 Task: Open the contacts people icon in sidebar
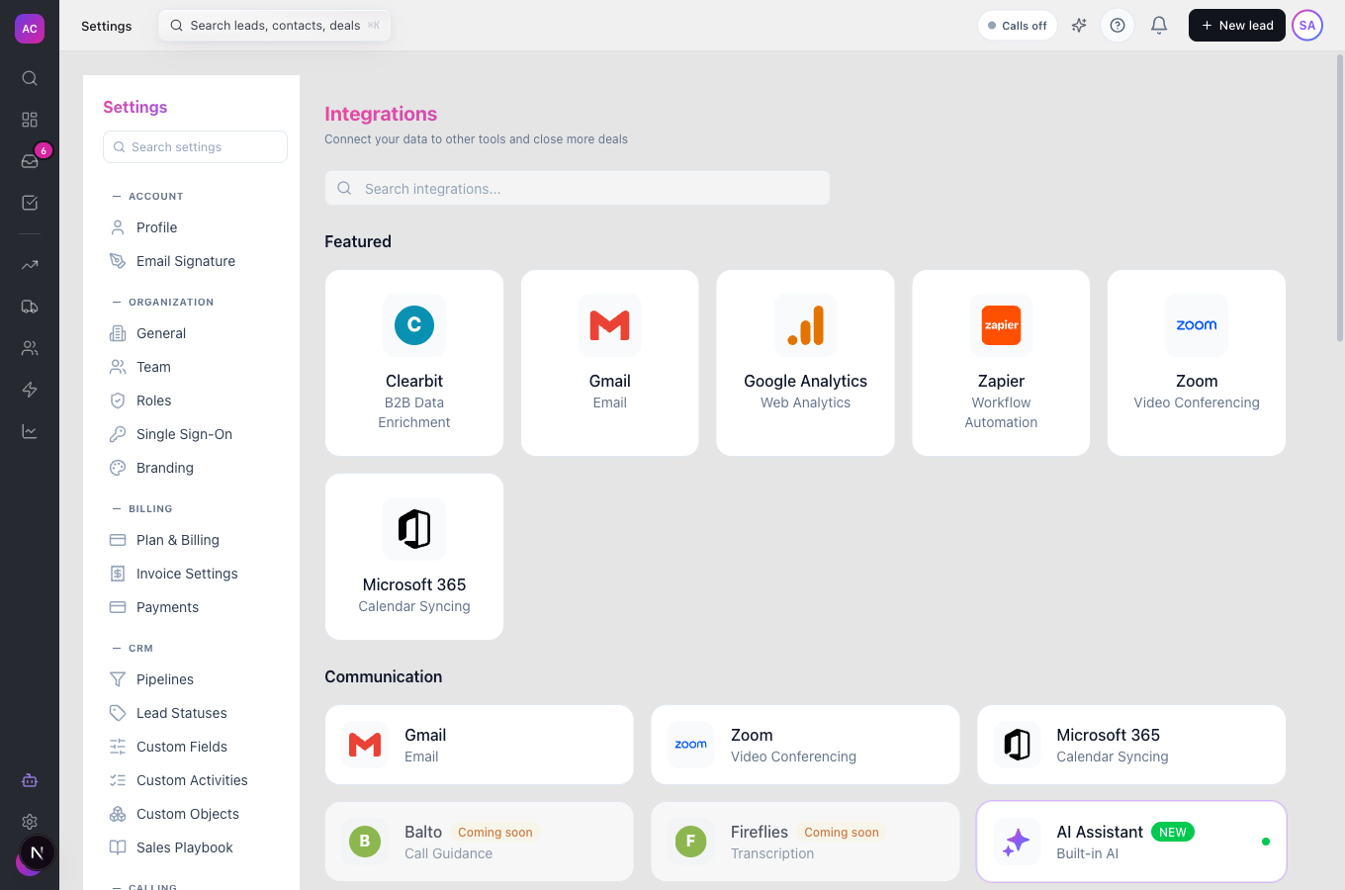tap(30, 348)
